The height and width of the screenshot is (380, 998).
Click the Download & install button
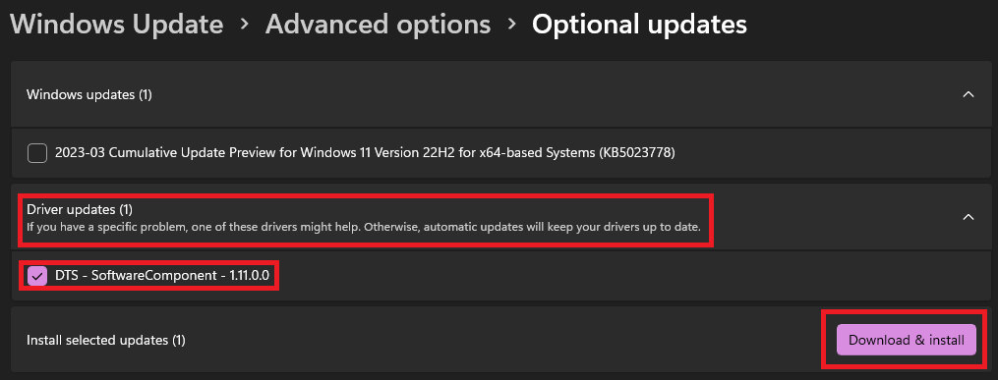(x=907, y=340)
